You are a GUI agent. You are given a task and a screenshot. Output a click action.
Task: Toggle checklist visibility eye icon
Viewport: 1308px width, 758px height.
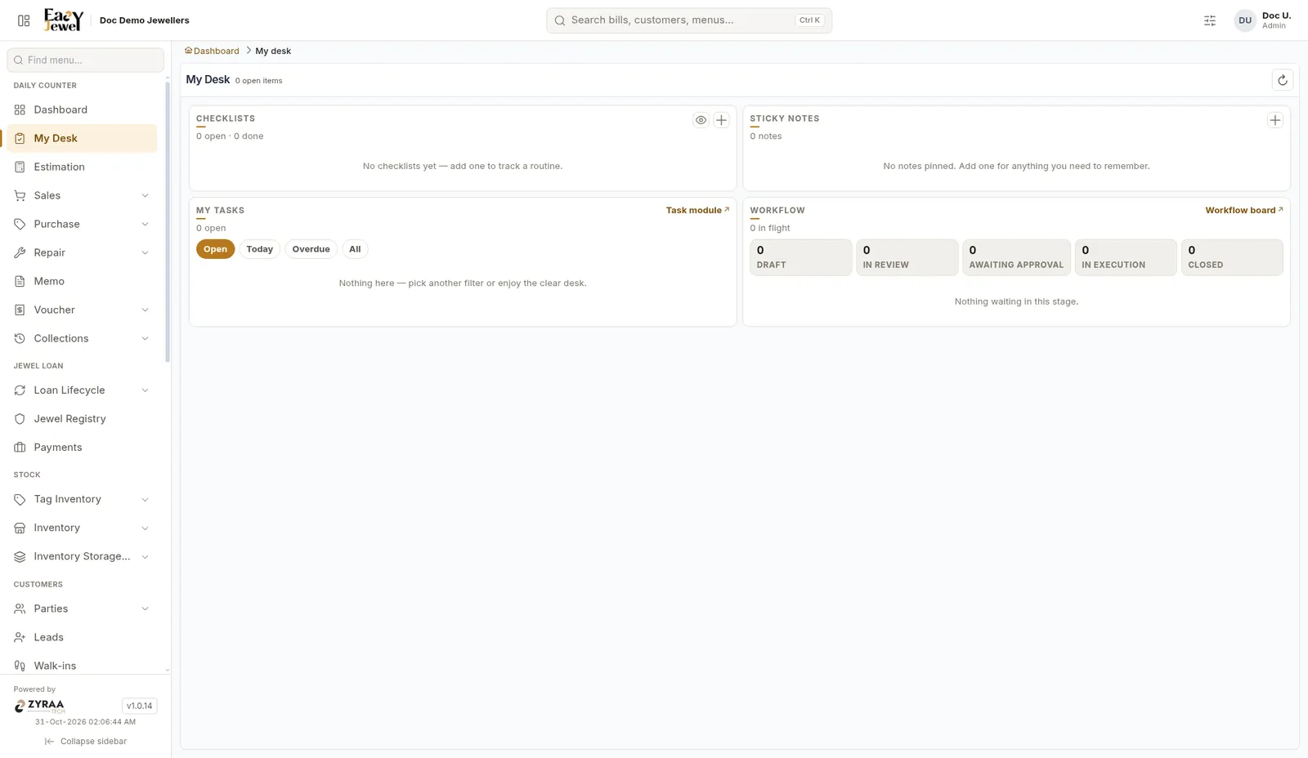701,120
